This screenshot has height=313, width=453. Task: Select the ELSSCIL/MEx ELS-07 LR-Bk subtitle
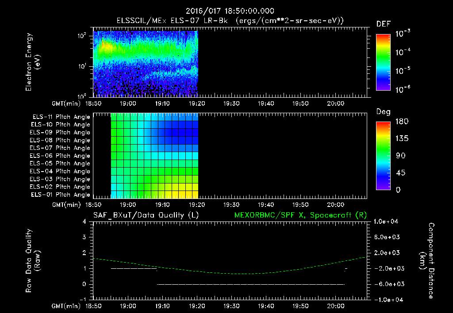pos(172,21)
